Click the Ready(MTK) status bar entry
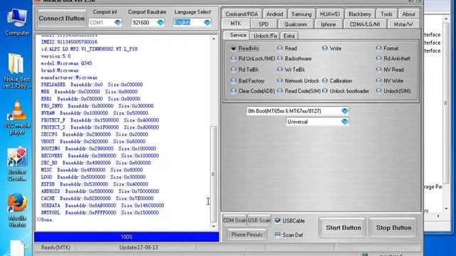 coord(56,247)
